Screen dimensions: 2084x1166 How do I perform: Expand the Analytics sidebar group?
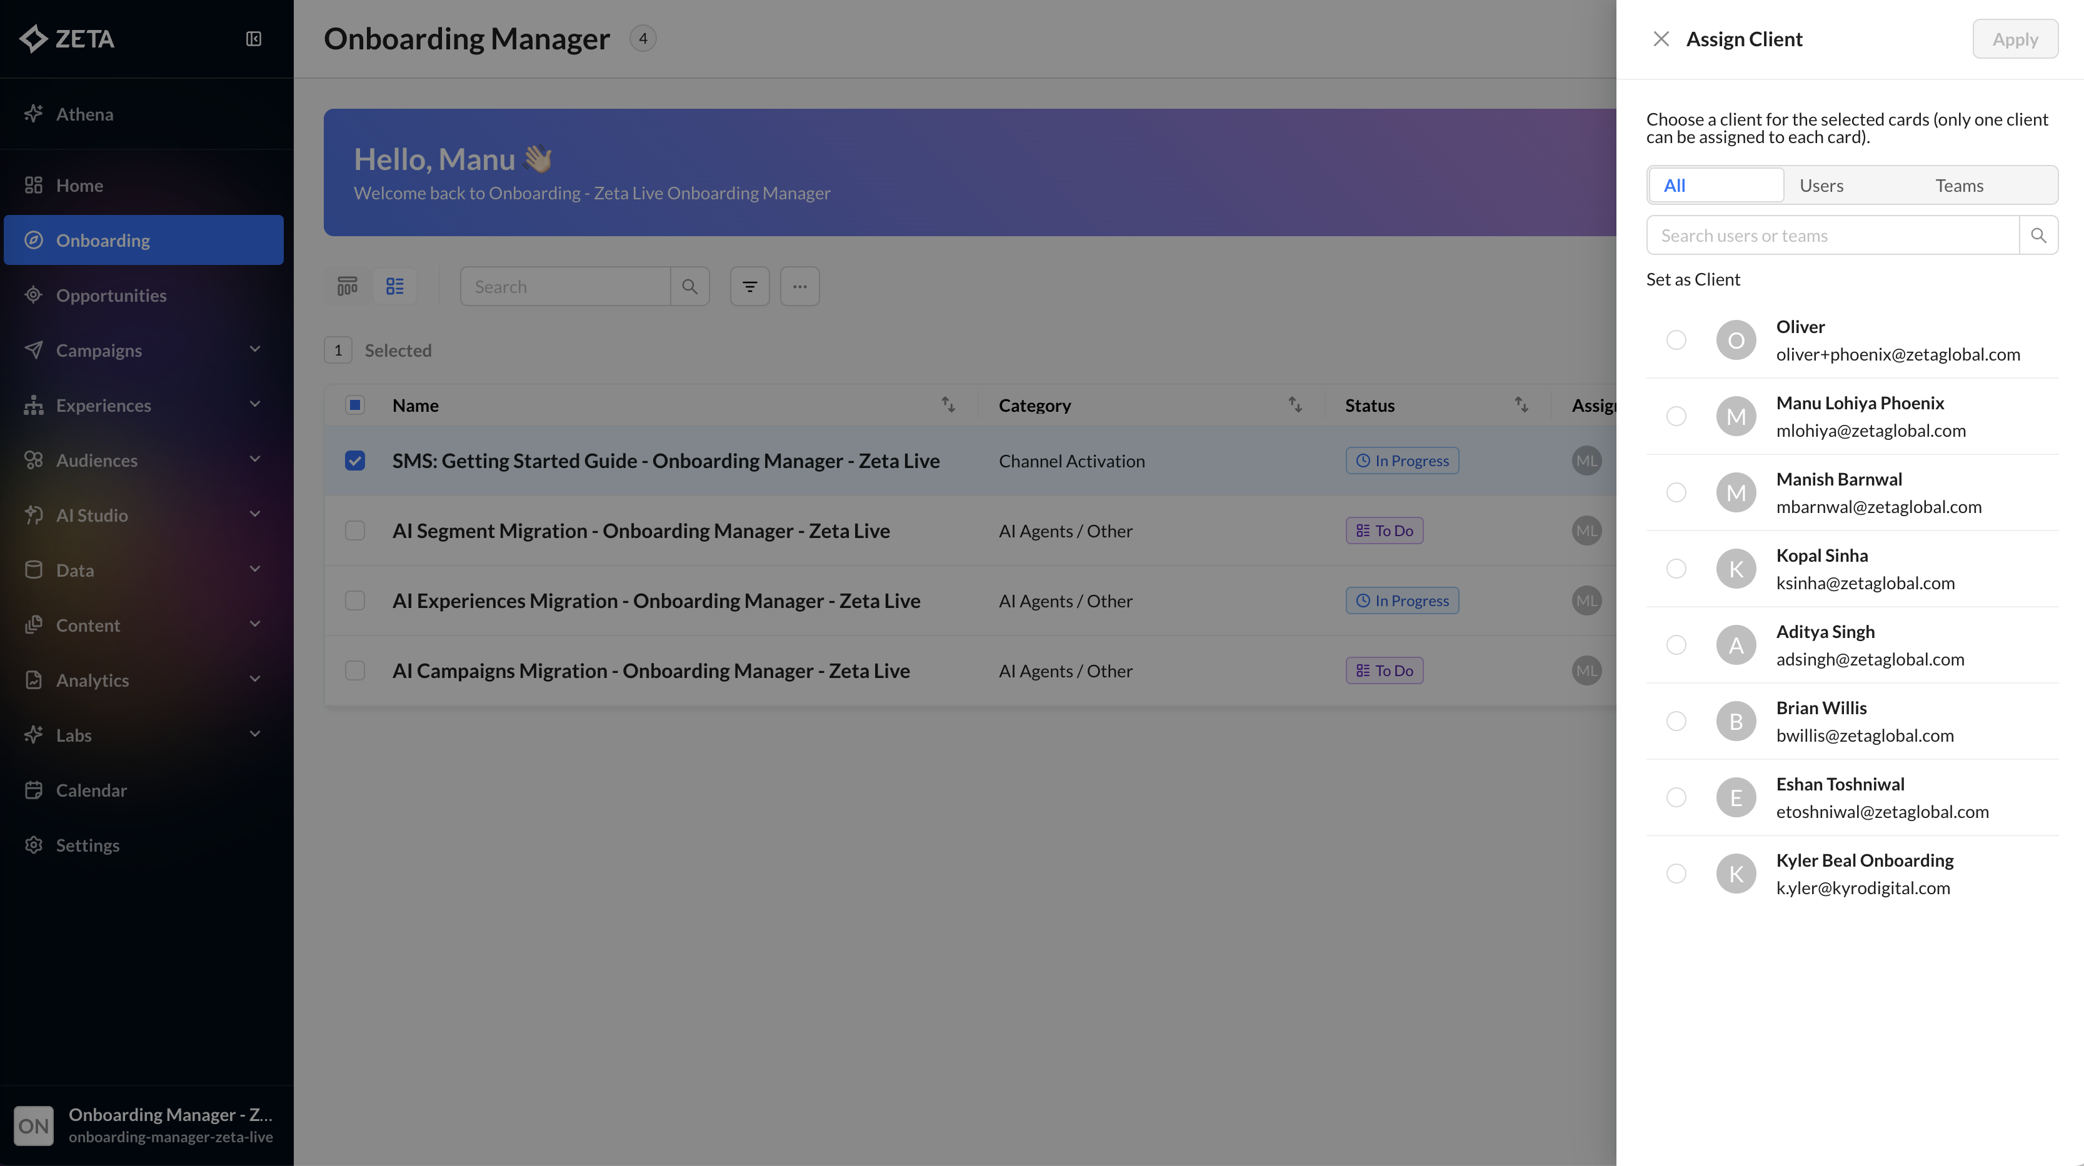255,679
